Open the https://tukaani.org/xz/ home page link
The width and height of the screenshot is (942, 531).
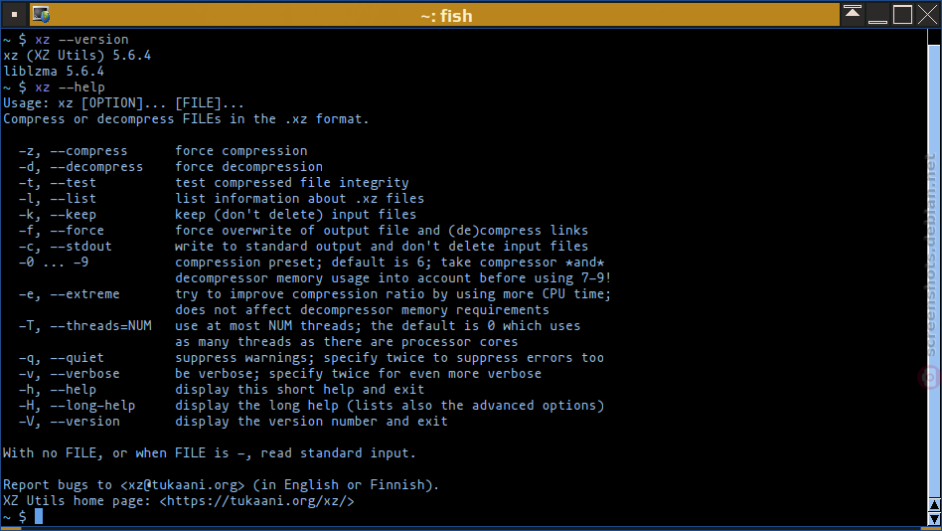pyautogui.click(x=257, y=501)
